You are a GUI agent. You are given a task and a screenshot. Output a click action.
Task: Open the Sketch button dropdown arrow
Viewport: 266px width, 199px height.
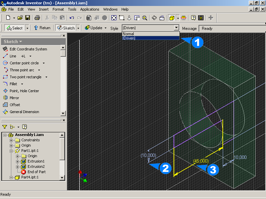point(78,28)
